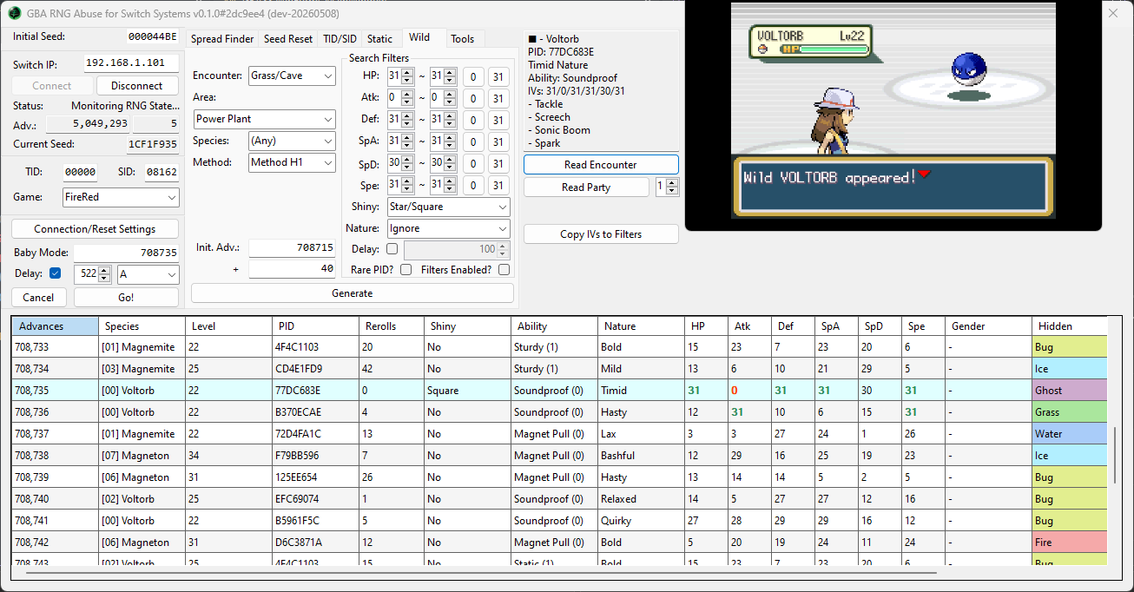Click the Init. Adv. field

[x=293, y=247]
